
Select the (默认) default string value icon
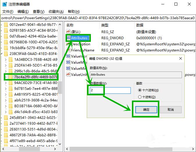(x=68, y=32)
